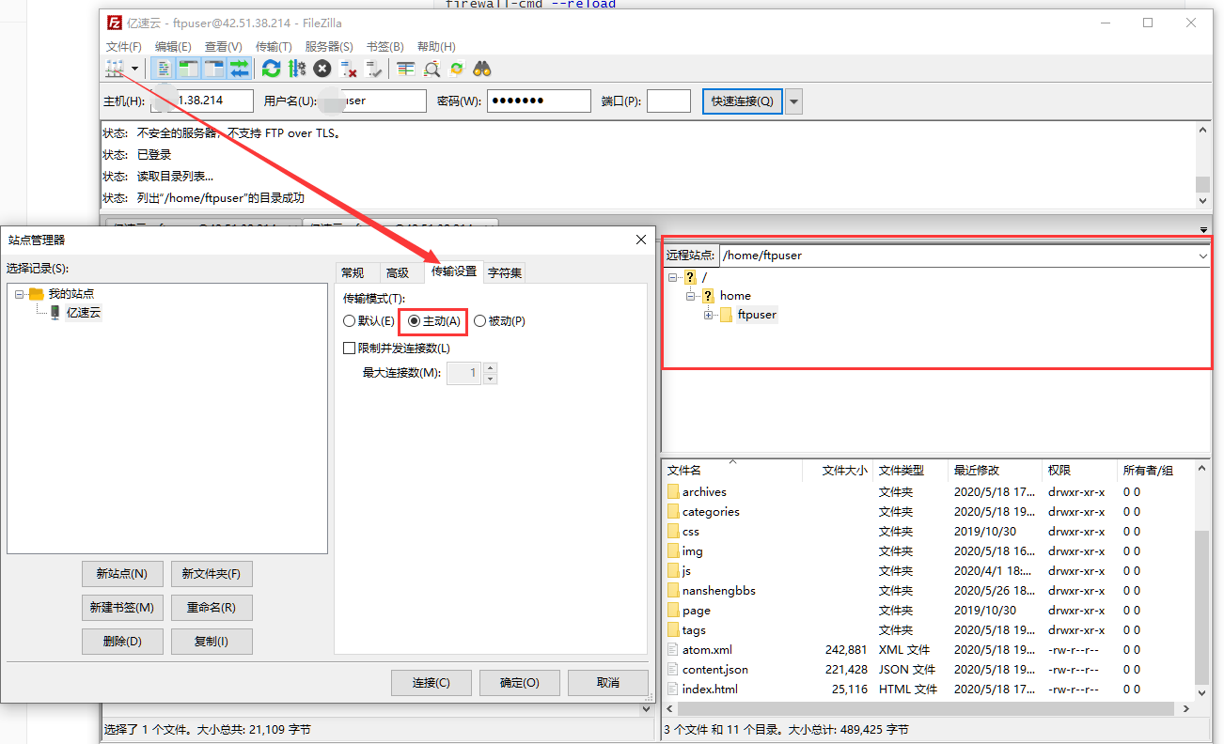This screenshot has height=744, width=1224.
Task: Click the 快速连接(Q) button
Action: [743, 101]
